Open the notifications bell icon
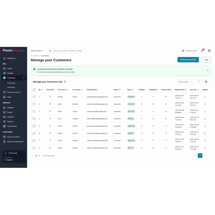The image size is (215, 215). point(202,51)
